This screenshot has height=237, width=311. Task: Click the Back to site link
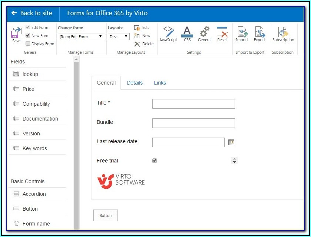coord(32,13)
